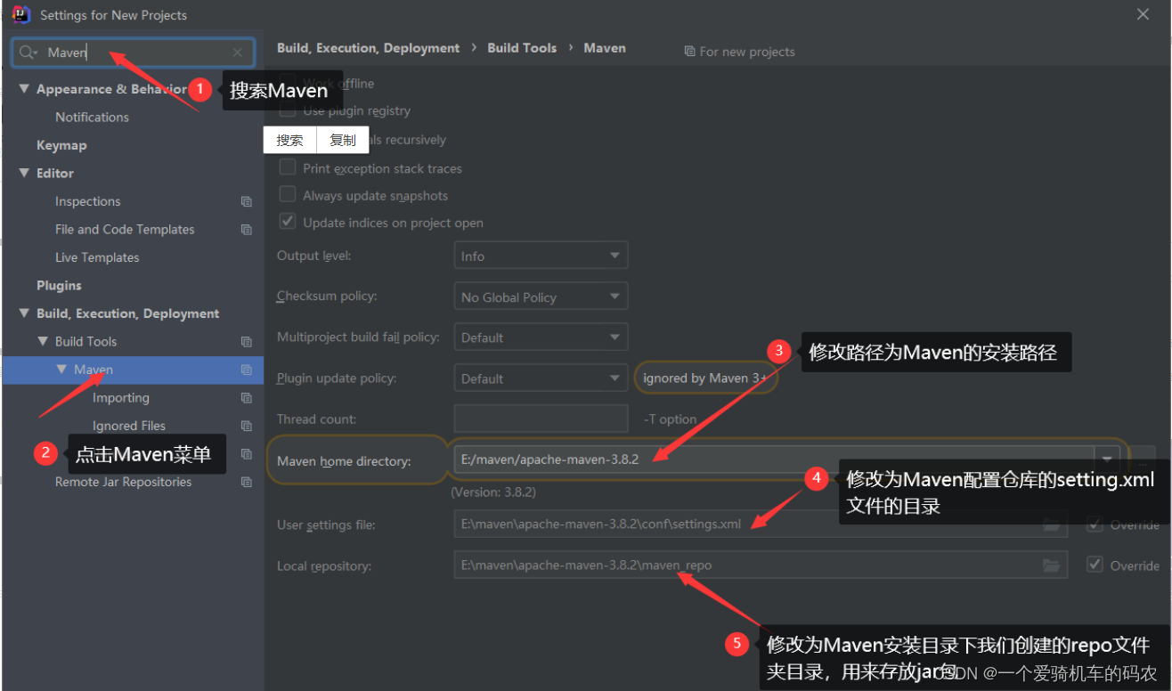Open the Checksum policy dropdown
Image resolution: width=1172 pixels, height=691 pixels.
point(541,297)
